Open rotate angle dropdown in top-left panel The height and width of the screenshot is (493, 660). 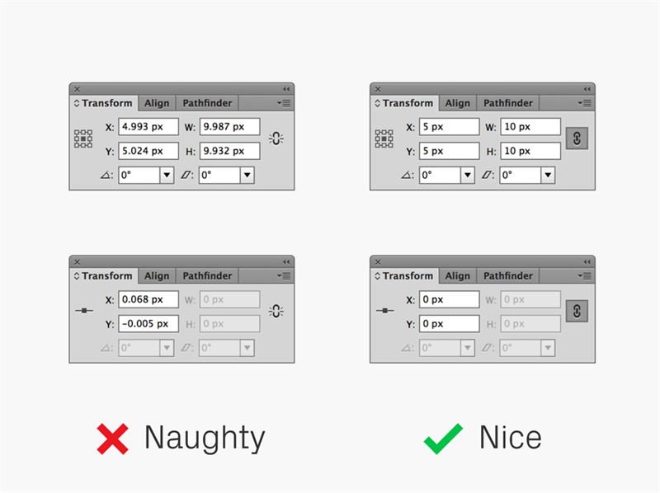point(167,175)
